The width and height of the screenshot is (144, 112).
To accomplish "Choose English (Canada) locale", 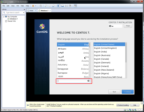I will (109, 59).
